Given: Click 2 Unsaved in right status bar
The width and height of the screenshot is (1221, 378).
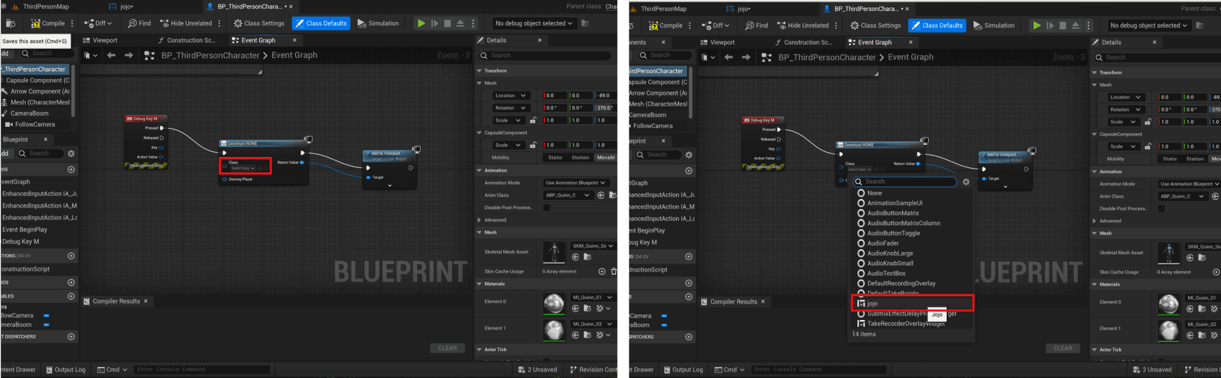Looking at the screenshot, I should tap(1153, 369).
